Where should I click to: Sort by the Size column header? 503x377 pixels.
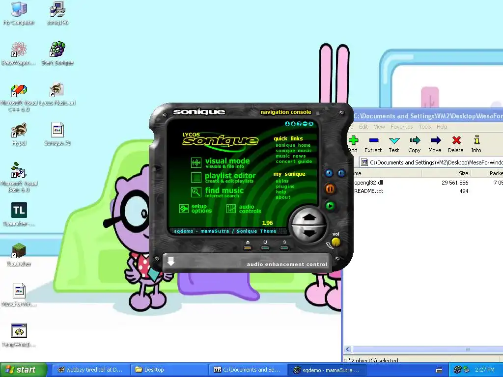(446, 173)
